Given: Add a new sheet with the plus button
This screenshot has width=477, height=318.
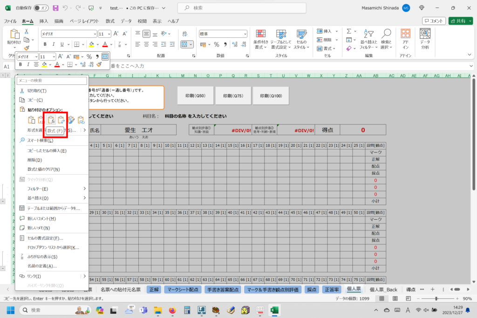Looking at the screenshot, I should [x=432, y=290].
